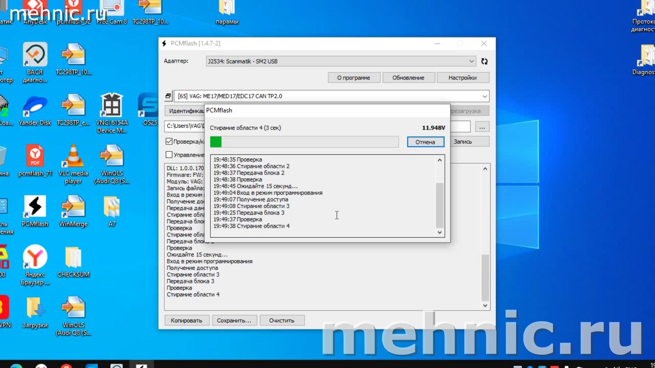Viewport: 655px width, 368px height.
Task: Clear the log with Очистить
Action: coord(282,321)
